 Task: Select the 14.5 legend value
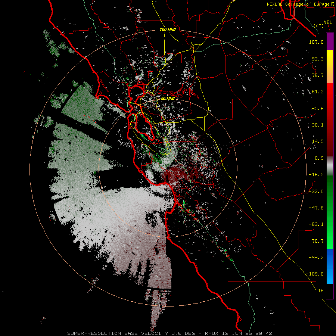pyautogui.click(x=318, y=141)
